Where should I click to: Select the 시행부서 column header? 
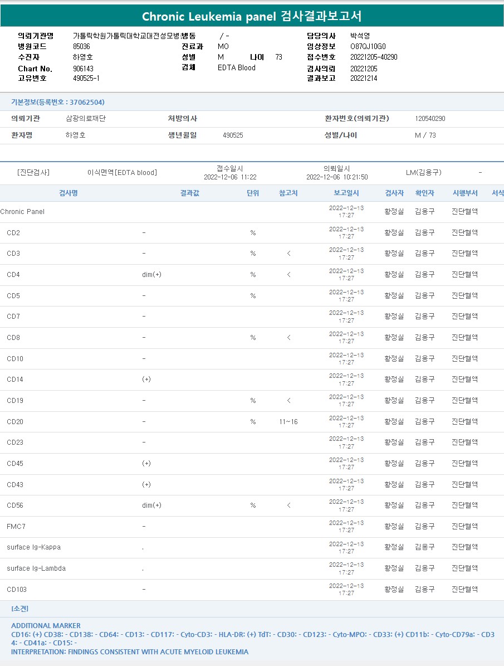tap(464, 193)
